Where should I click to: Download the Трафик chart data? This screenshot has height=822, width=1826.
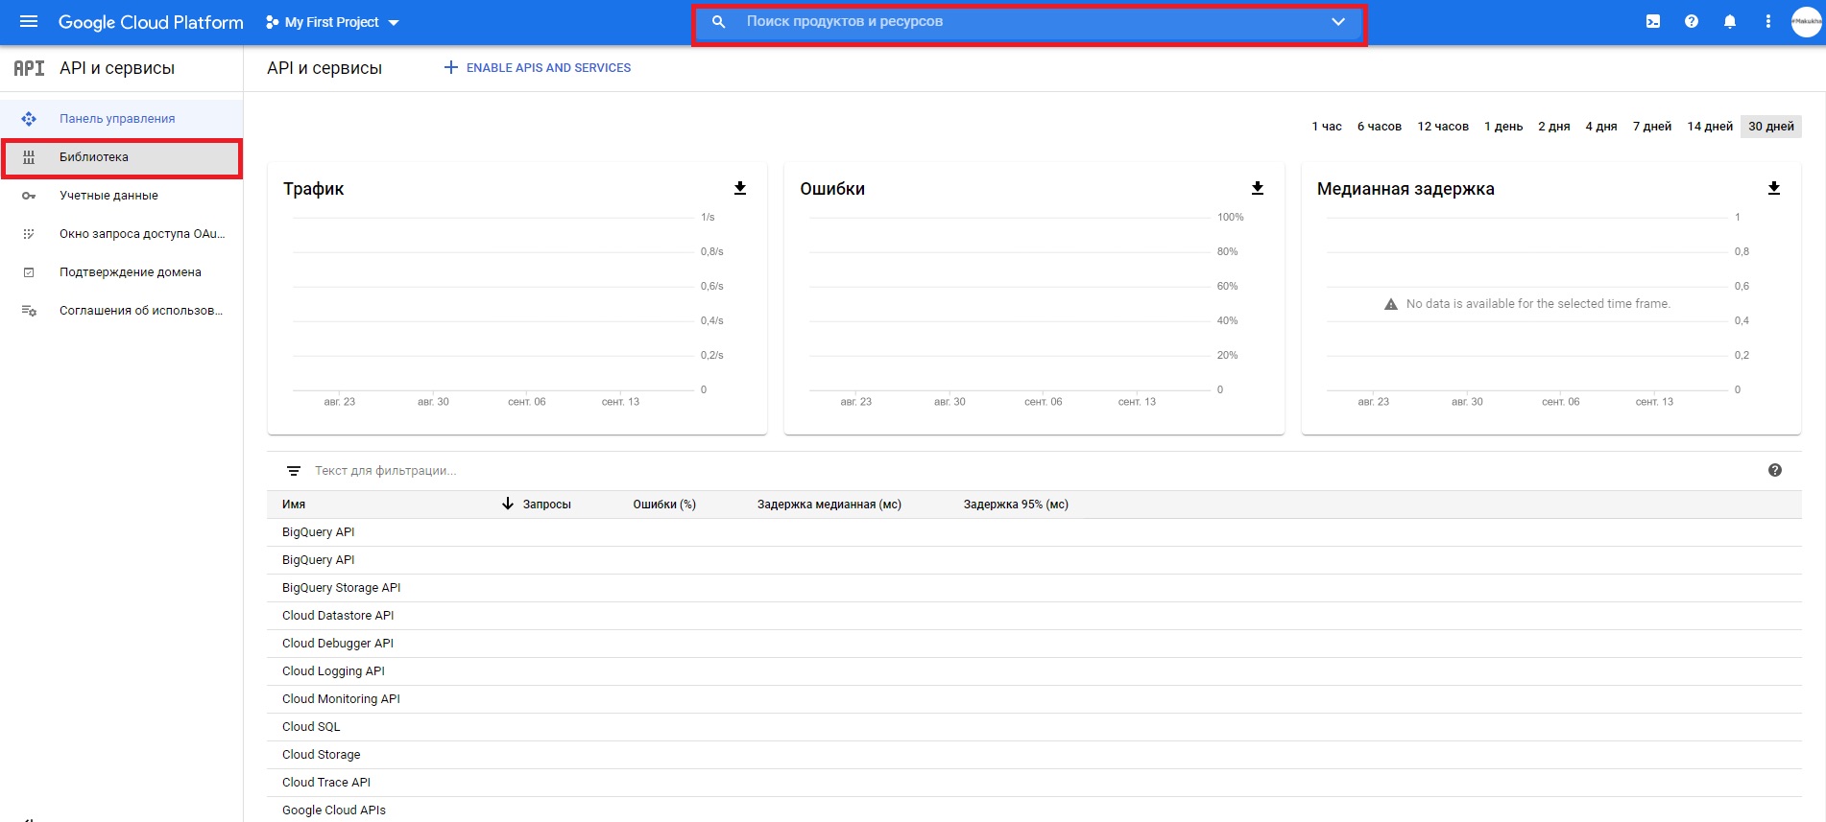tap(740, 188)
